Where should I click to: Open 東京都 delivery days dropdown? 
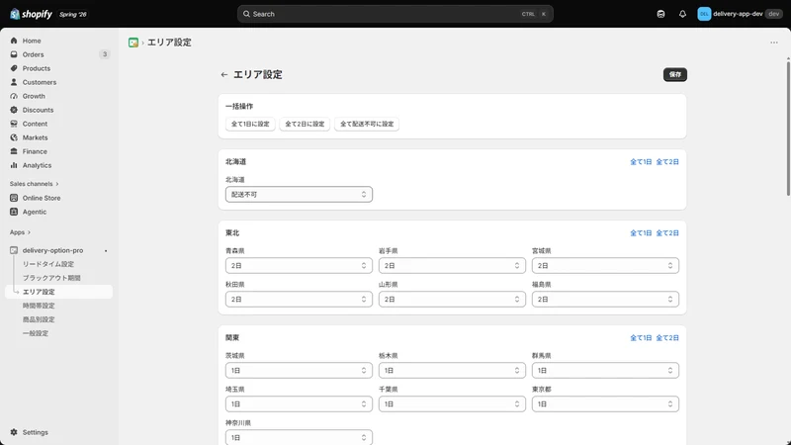click(x=605, y=404)
